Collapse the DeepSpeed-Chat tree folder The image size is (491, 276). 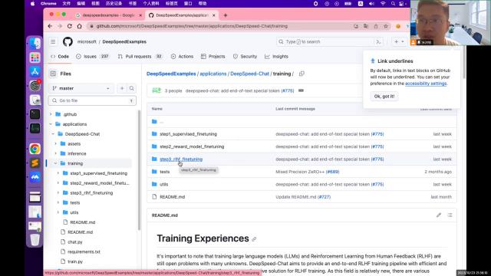tap(53, 134)
